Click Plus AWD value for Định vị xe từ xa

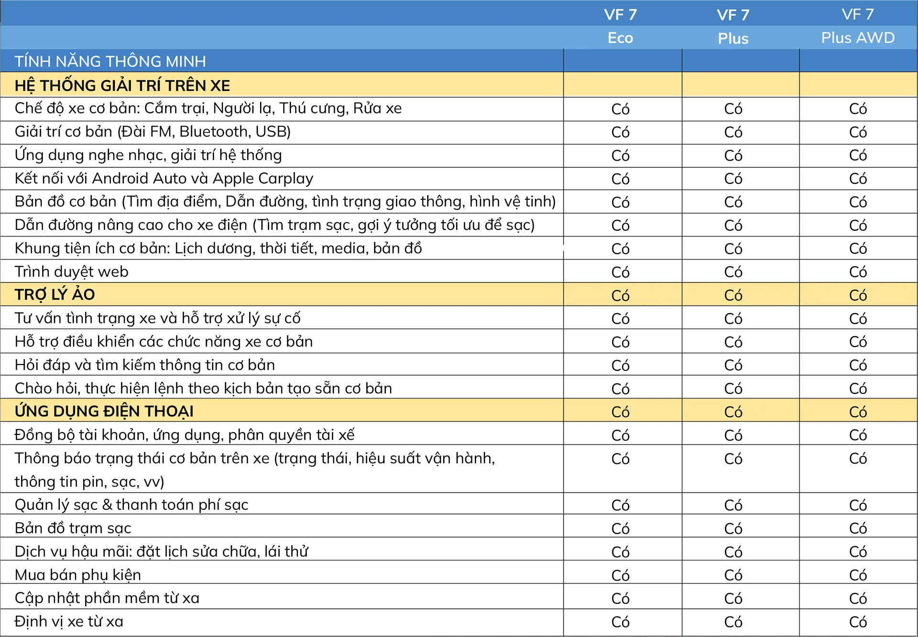(857, 622)
